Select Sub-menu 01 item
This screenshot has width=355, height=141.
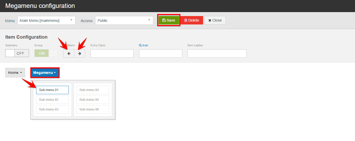52,90
